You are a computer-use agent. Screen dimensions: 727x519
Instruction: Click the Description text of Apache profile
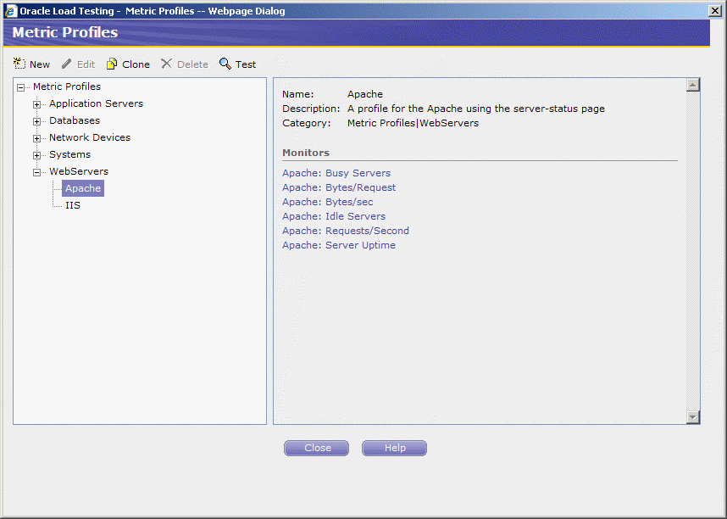475,109
